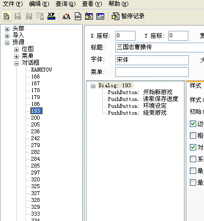Select PushButton 开始新游戏 entry
The height and width of the screenshot is (221, 204).
pos(140,92)
